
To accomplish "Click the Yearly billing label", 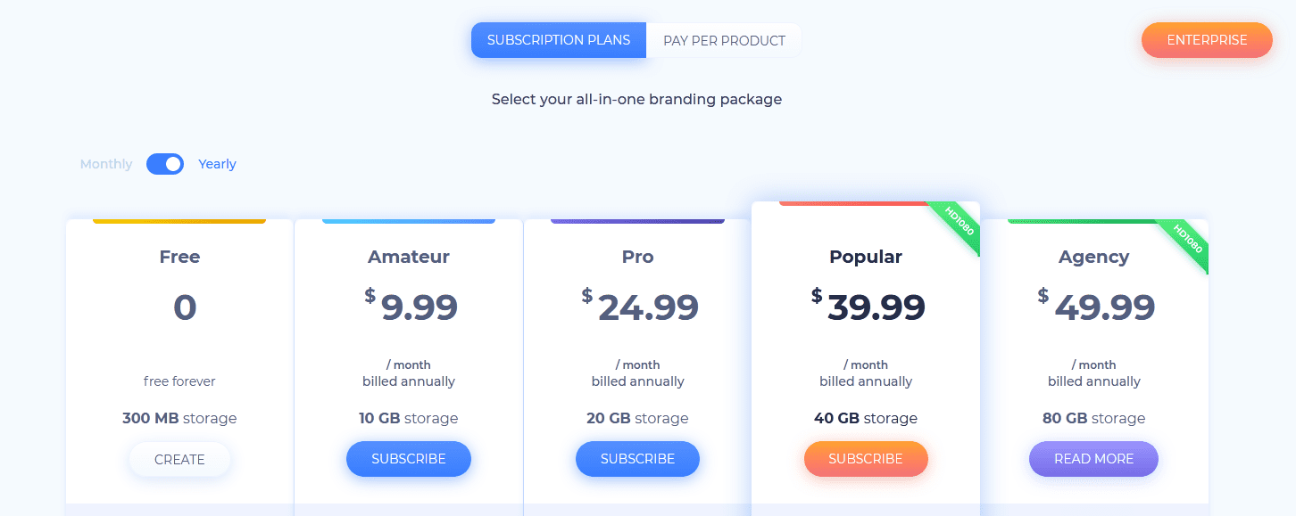I will point(217,164).
